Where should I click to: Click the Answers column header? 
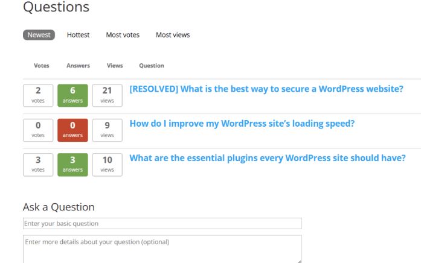tap(78, 66)
